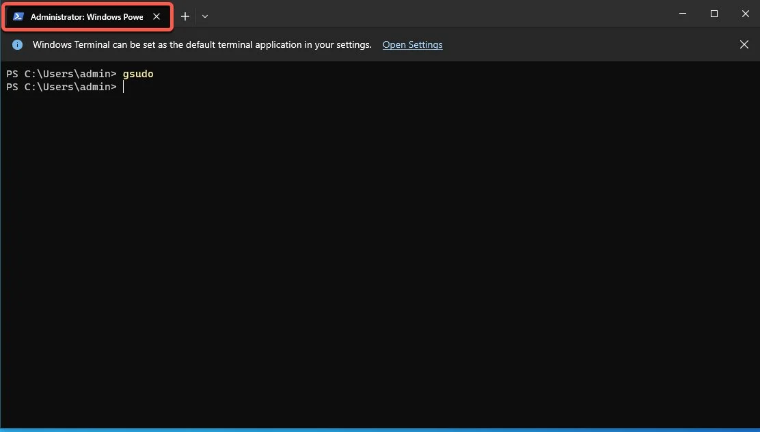The height and width of the screenshot is (432, 760).
Task: Open a new terminal tab with the plus icon
Action: [x=185, y=16]
